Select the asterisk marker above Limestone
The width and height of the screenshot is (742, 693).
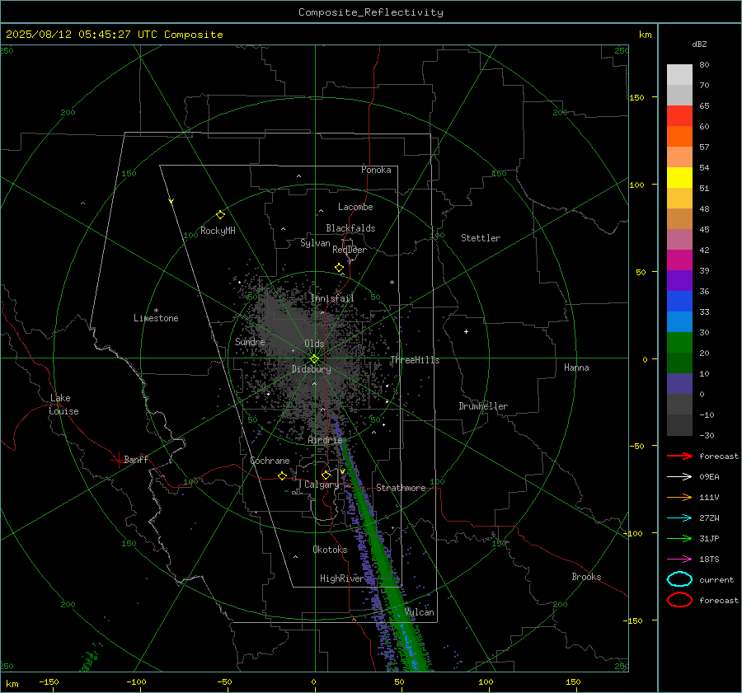(x=156, y=311)
